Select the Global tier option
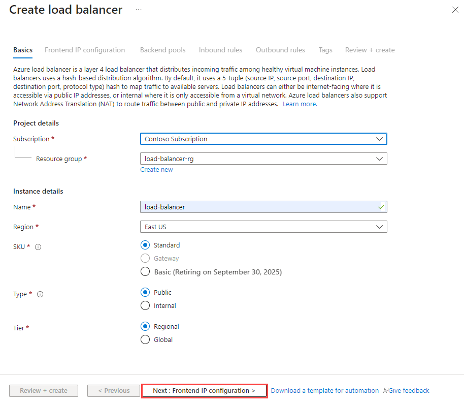 (x=145, y=339)
